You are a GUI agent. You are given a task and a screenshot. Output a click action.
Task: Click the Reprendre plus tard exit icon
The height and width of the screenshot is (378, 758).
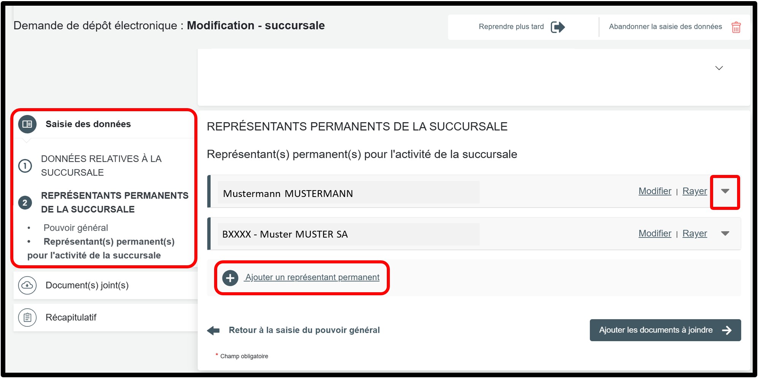point(558,27)
